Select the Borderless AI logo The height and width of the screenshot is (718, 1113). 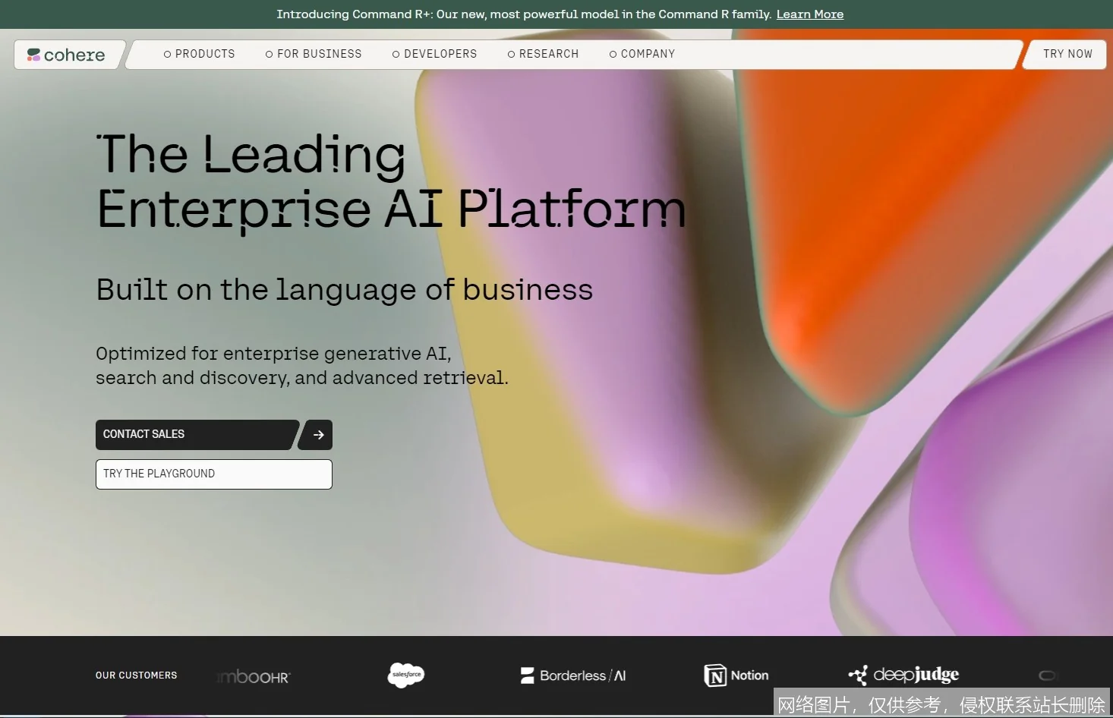(573, 675)
